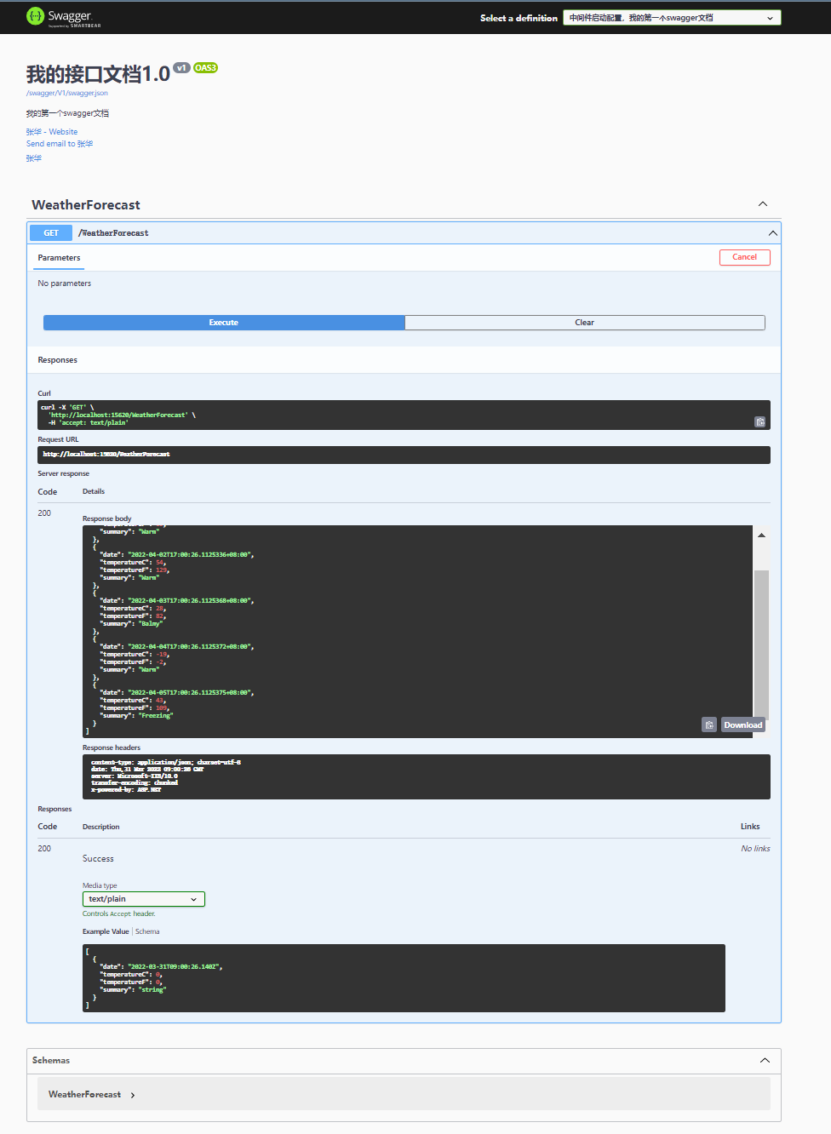The height and width of the screenshot is (1134, 831).
Task: Click the 'Server response' label
Action: (x=64, y=474)
